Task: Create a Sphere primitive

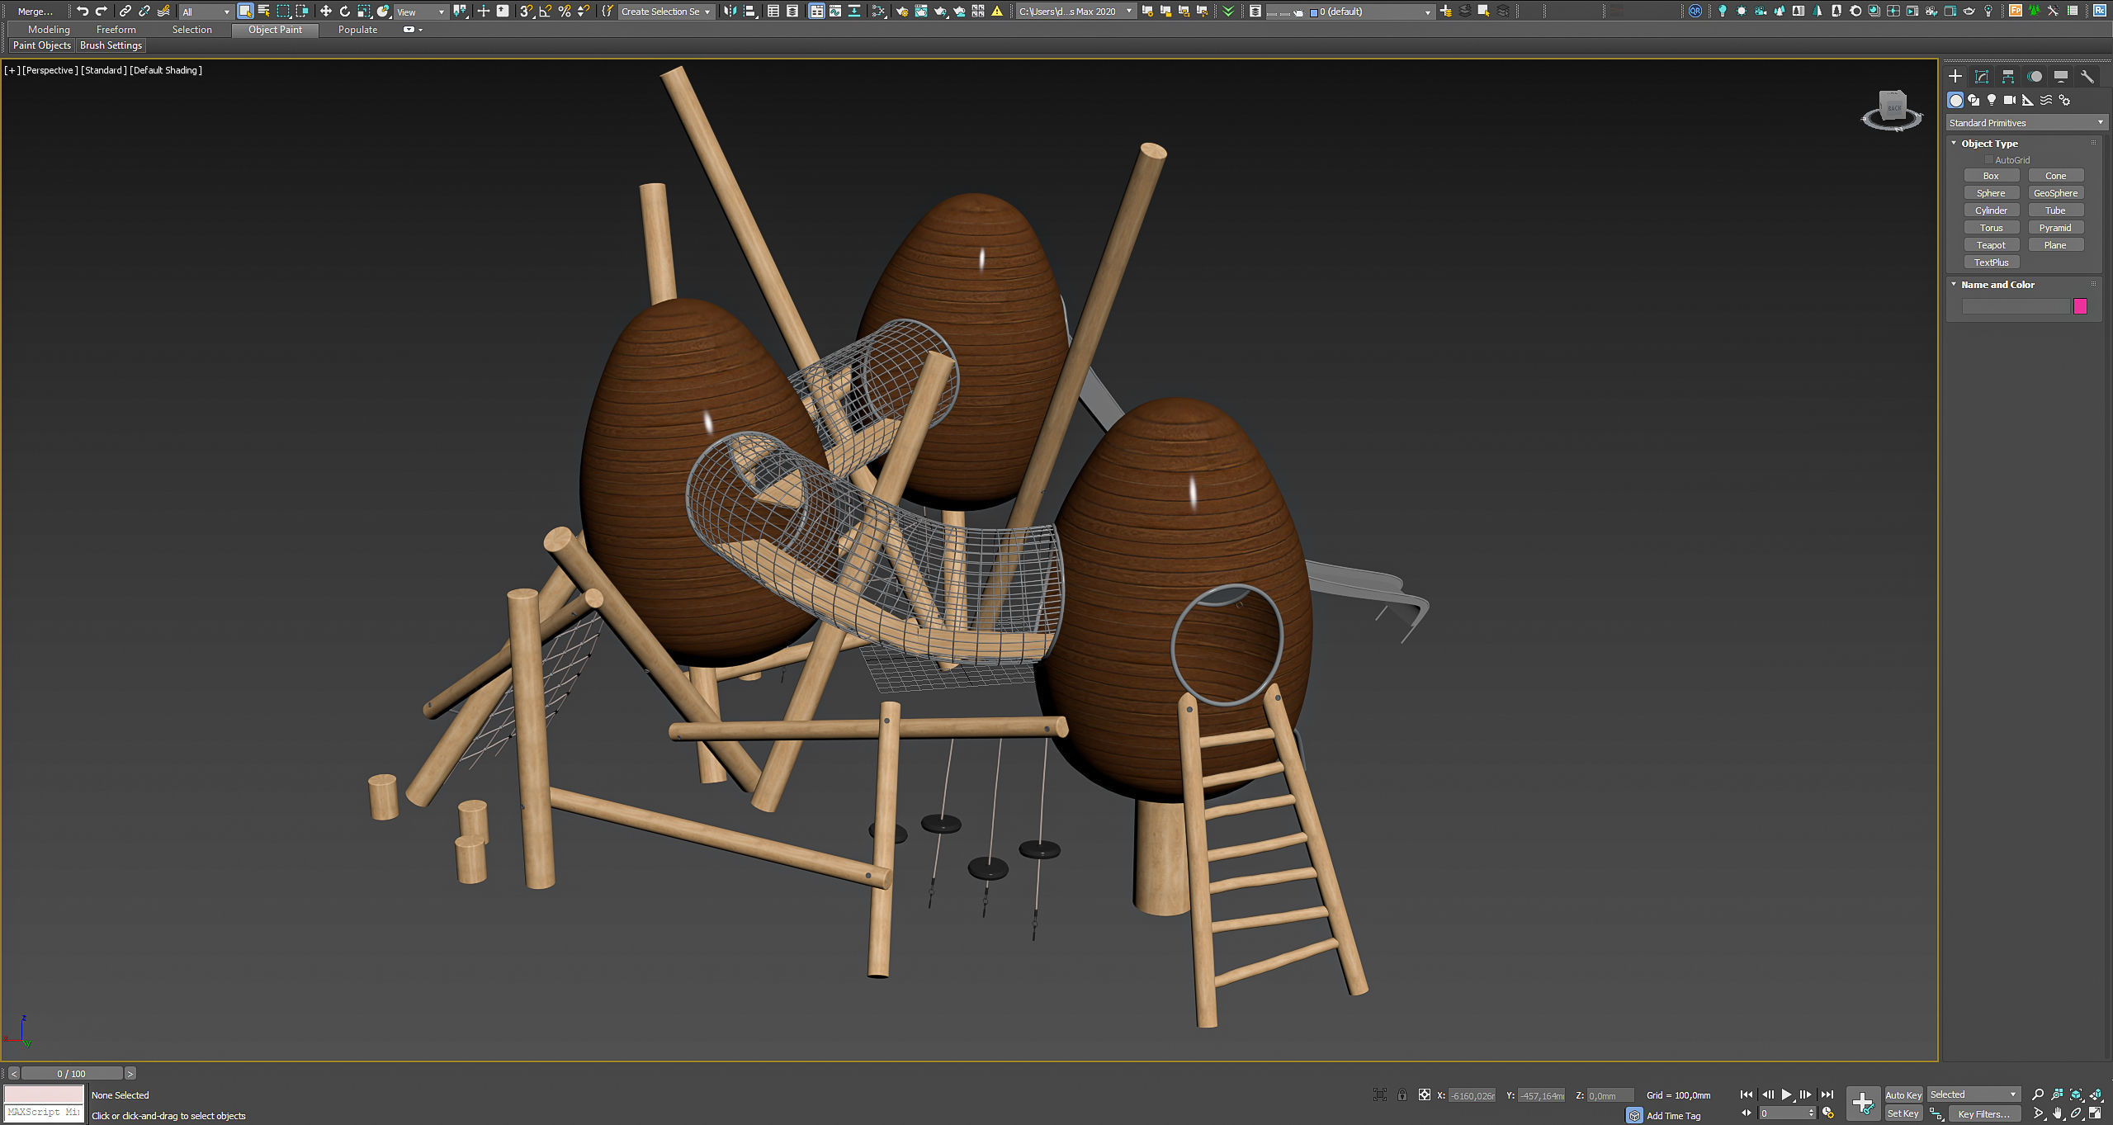Action: pos(1991,193)
